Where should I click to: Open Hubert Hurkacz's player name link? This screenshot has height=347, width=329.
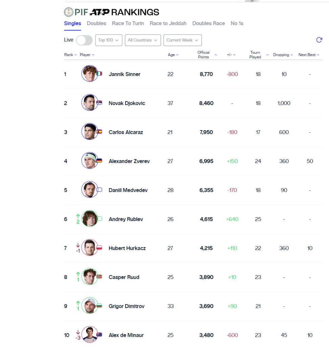click(127, 248)
